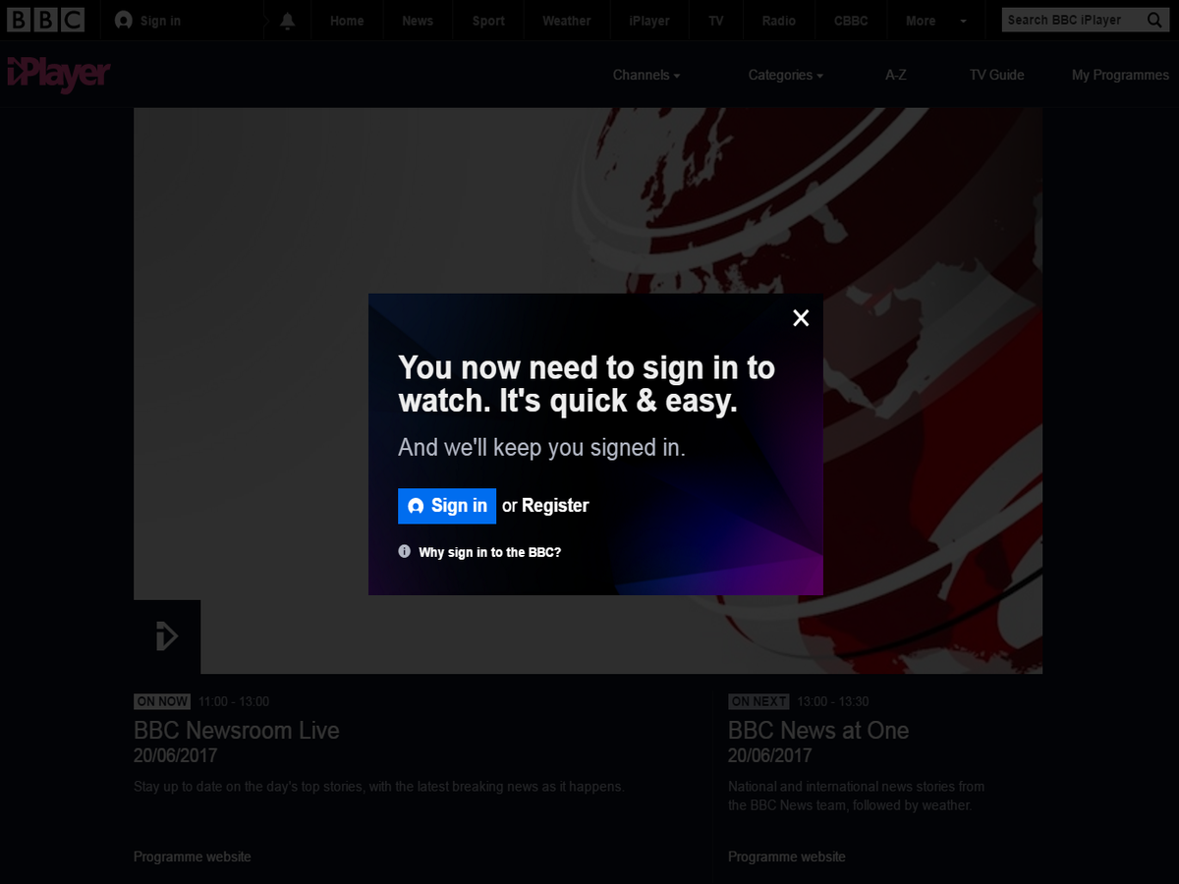The image size is (1179, 884).
Task: Open the Weather section
Action: [x=567, y=21]
